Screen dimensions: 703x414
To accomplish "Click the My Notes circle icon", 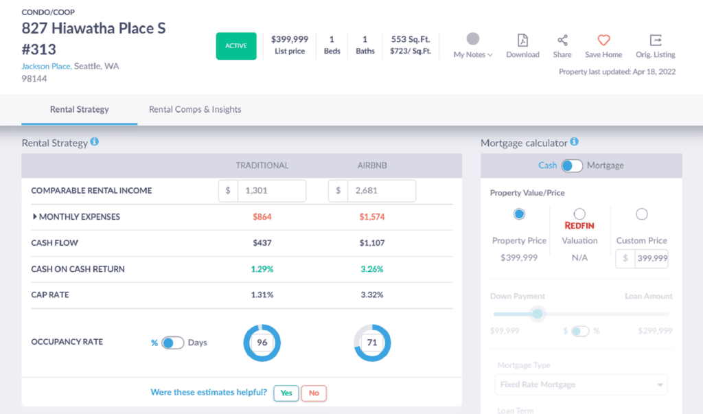I will 473,39.
